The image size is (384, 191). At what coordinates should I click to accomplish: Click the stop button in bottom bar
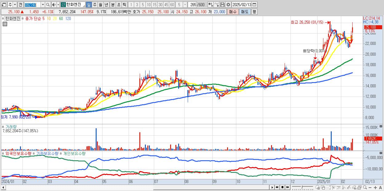point(282,187)
